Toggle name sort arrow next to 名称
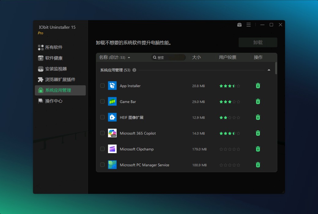Screen dimensions: 318x214 tap(129, 57)
